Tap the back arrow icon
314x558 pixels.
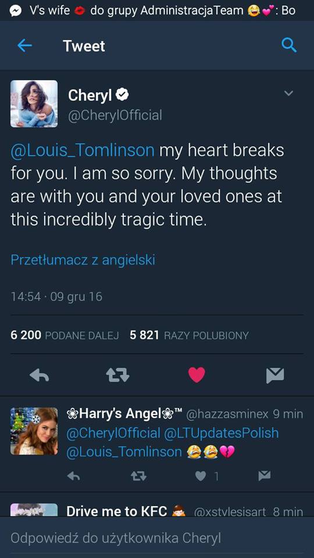(24, 45)
